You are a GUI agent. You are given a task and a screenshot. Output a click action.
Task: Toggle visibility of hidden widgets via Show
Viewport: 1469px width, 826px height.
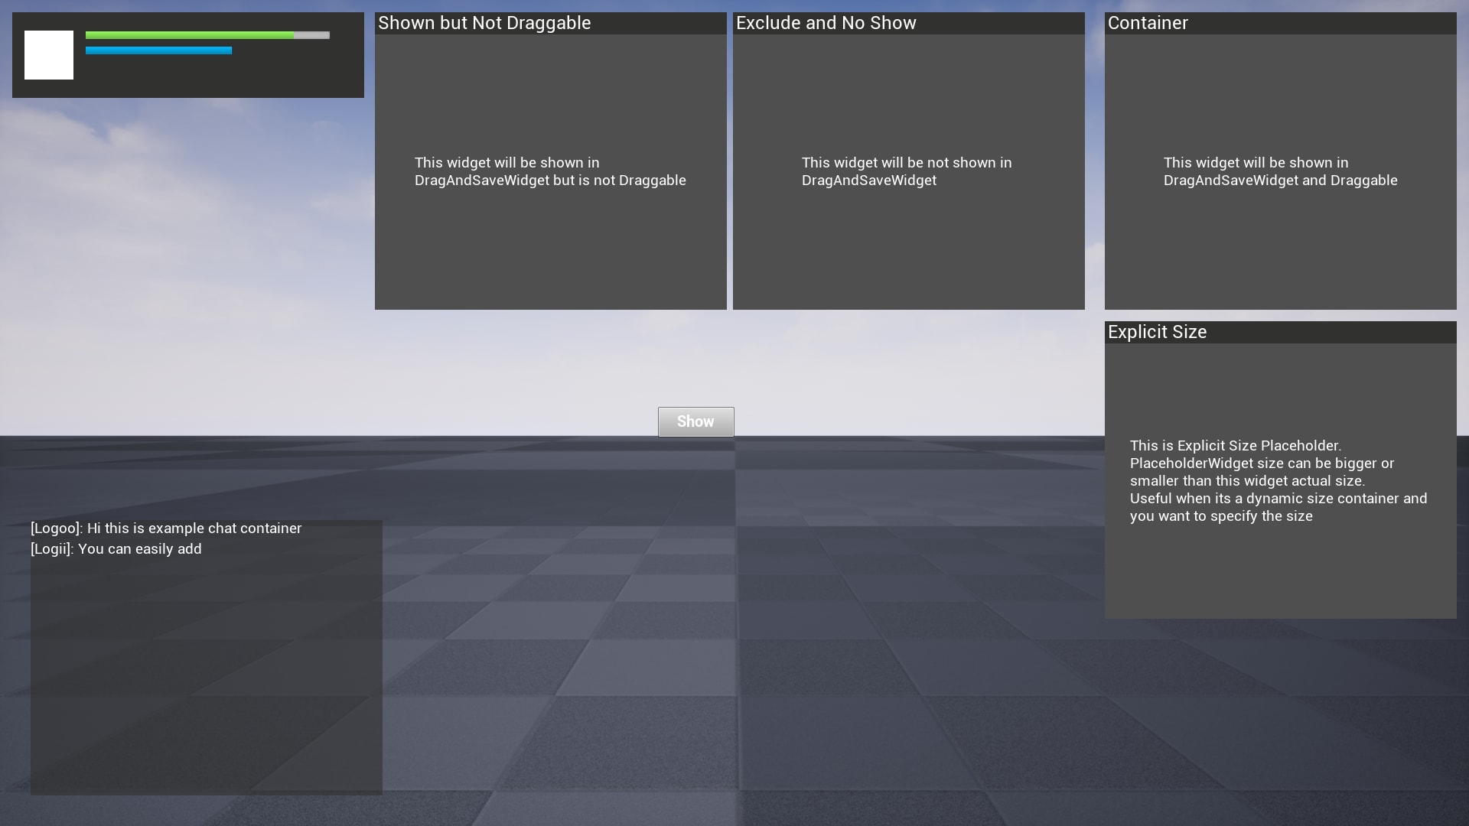pyautogui.click(x=695, y=421)
